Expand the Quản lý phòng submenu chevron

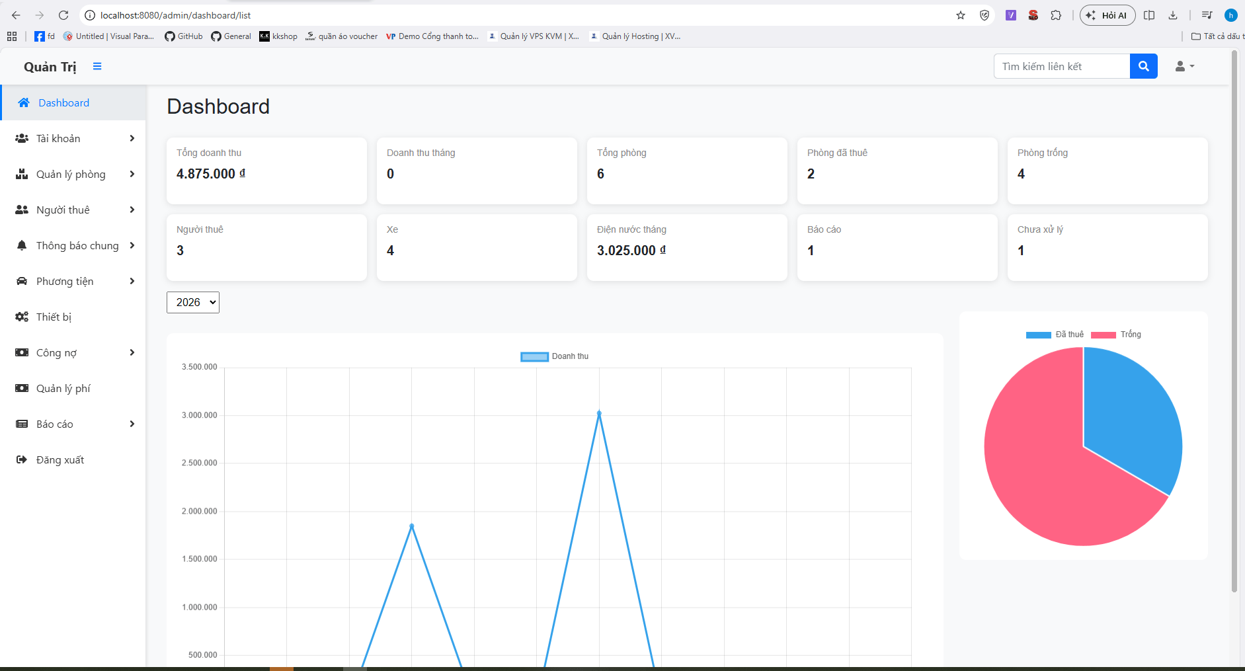tap(132, 174)
